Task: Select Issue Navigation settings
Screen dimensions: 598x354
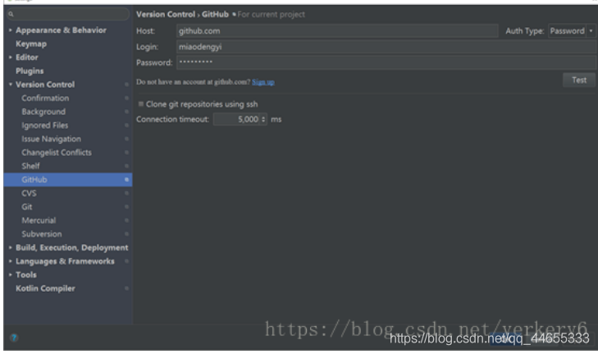Action: point(51,139)
